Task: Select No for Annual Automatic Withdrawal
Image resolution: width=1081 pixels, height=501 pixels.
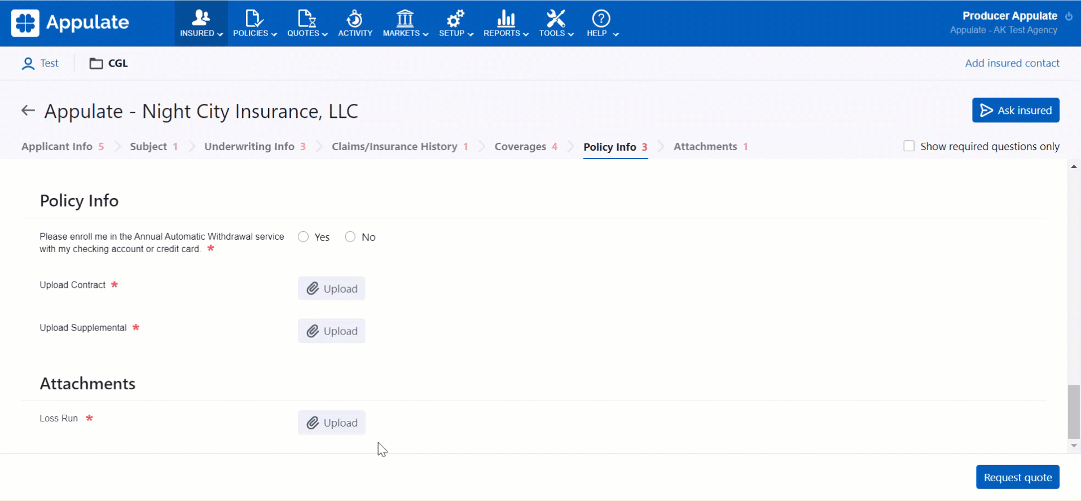Action: pyautogui.click(x=350, y=237)
